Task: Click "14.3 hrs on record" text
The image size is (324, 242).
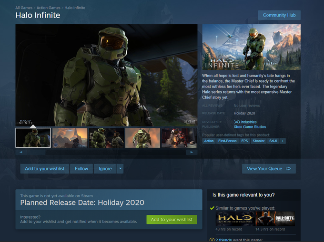Action: tap(270, 229)
